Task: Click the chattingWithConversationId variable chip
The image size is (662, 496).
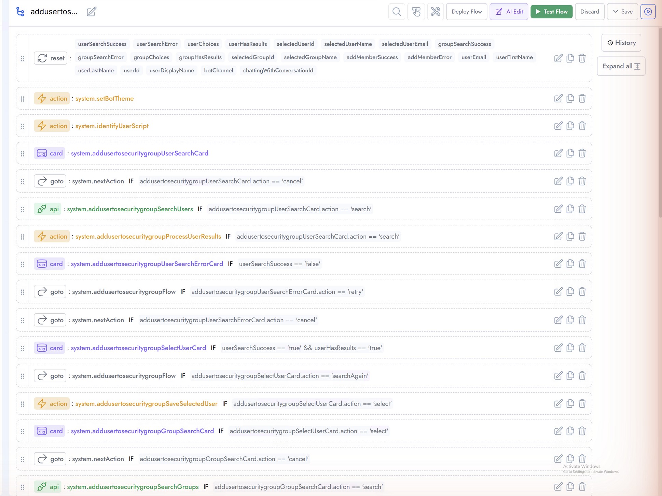Action: pos(278,70)
